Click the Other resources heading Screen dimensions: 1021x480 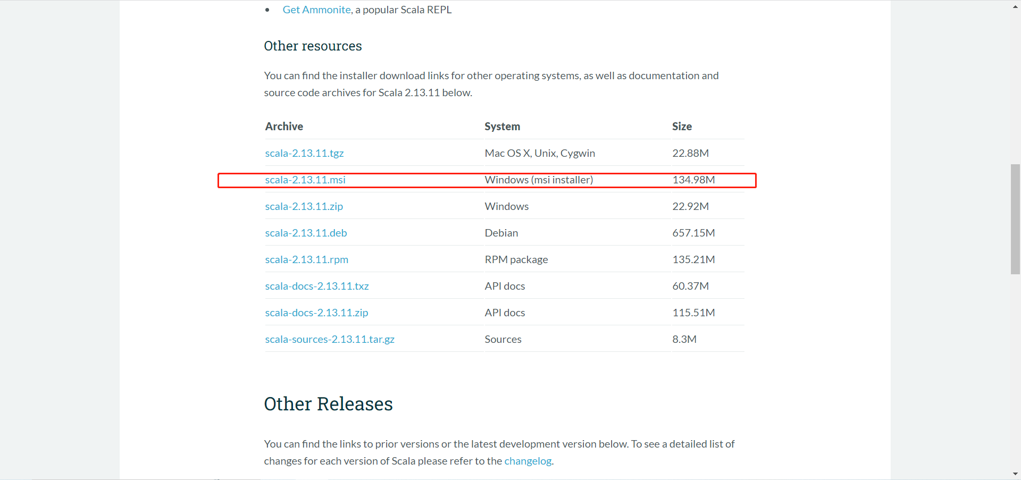click(x=313, y=46)
